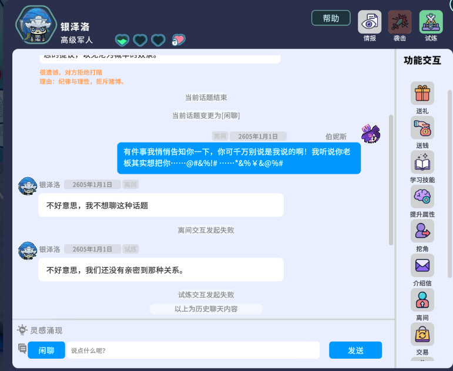Click the 以上为历史聊天内容 notice
The image size is (453, 371).
click(x=206, y=309)
